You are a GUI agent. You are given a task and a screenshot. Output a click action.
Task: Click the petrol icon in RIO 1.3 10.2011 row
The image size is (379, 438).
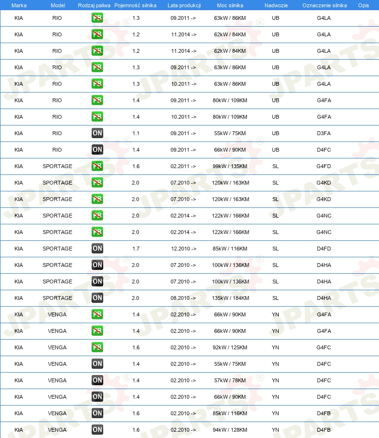point(97,84)
